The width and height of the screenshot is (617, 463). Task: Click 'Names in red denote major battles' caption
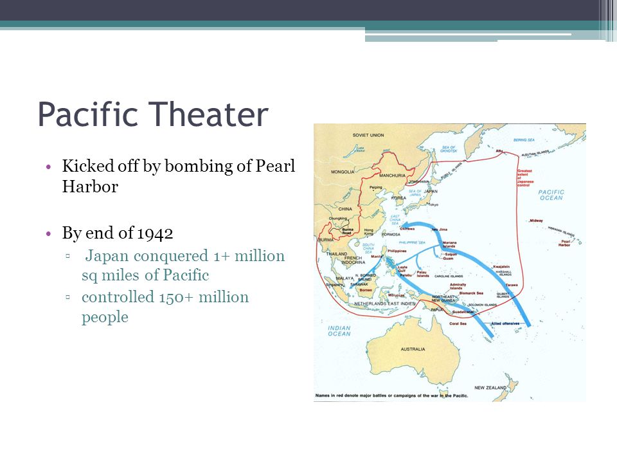pos(391,395)
